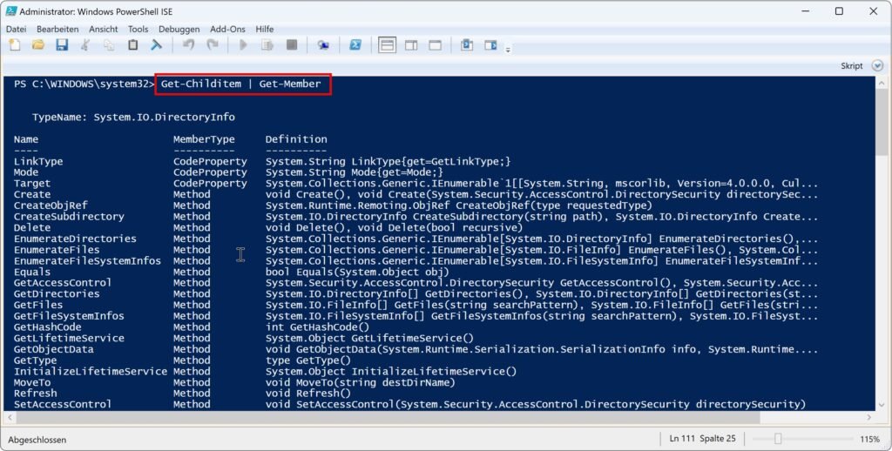Click the LinkType member name
892x451 pixels.
point(38,162)
